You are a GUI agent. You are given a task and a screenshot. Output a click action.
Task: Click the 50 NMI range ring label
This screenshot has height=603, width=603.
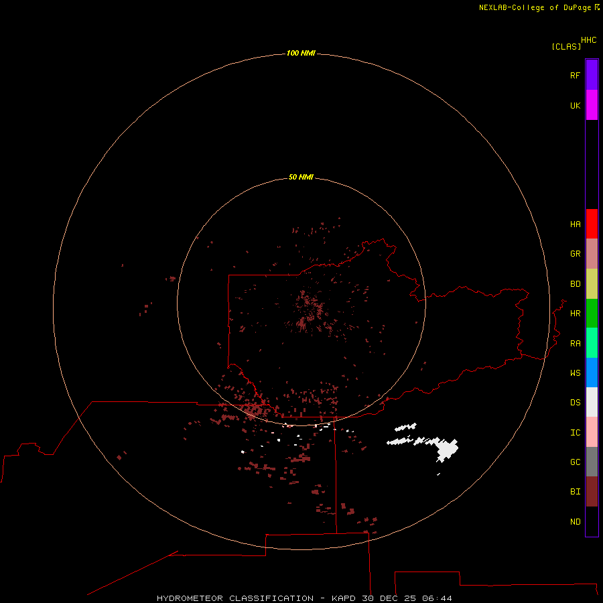pos(301,177)
